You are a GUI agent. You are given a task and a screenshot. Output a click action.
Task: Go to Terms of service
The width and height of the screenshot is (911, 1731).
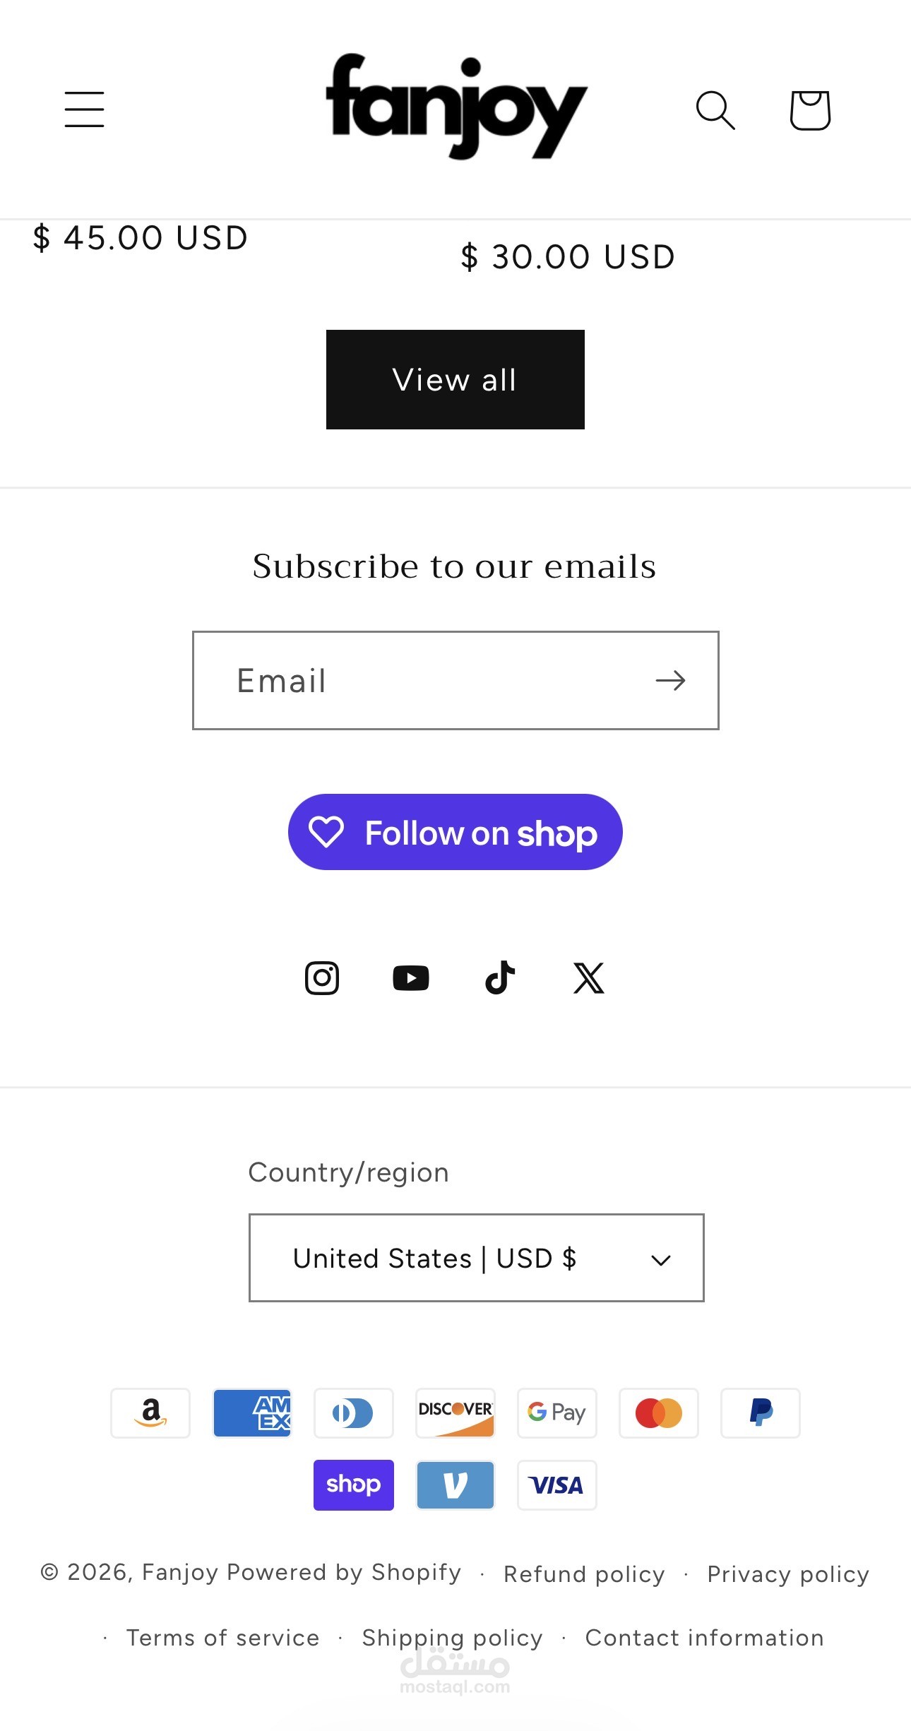[x=222, y=1638]
